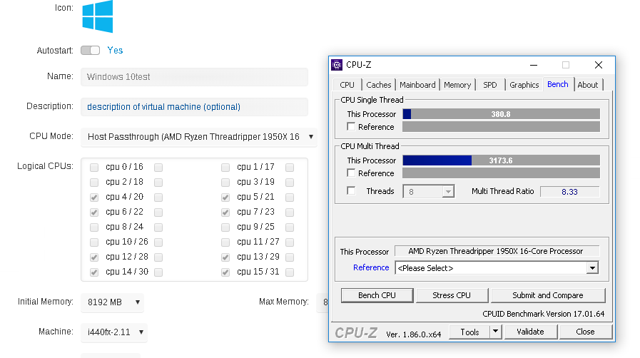
Task: Click the This Processor name field
Action: click(497, 251)
